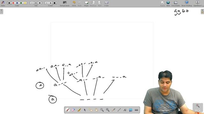Open the Backgrounds options
Viewport: 204px width, 114px height.
(x=65, y=3)
